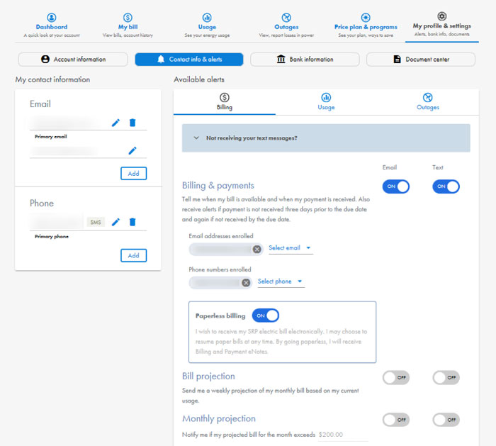Open the Document center tab
The height and width of the screenshot is (446, 496).
point(421,59)
